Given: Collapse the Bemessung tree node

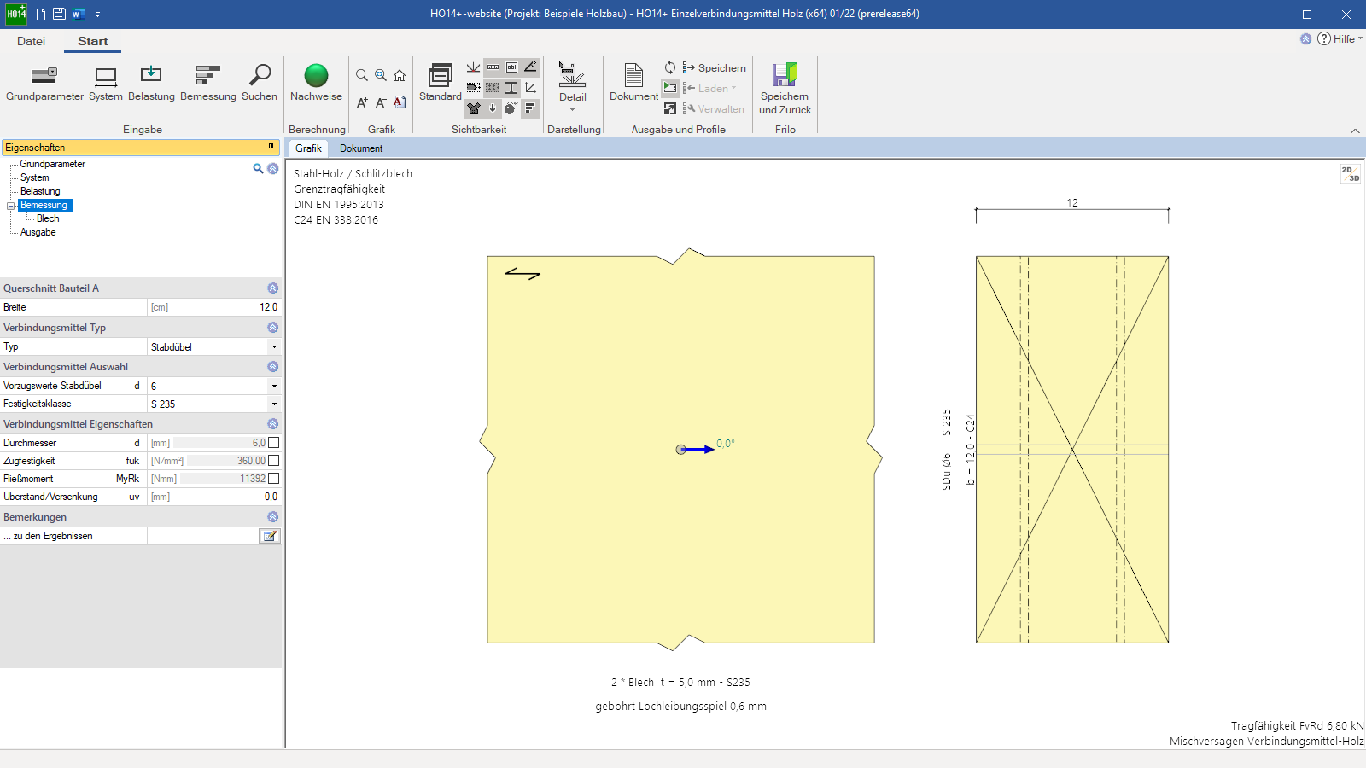Looking at the screenshot, I should (11, 206).
